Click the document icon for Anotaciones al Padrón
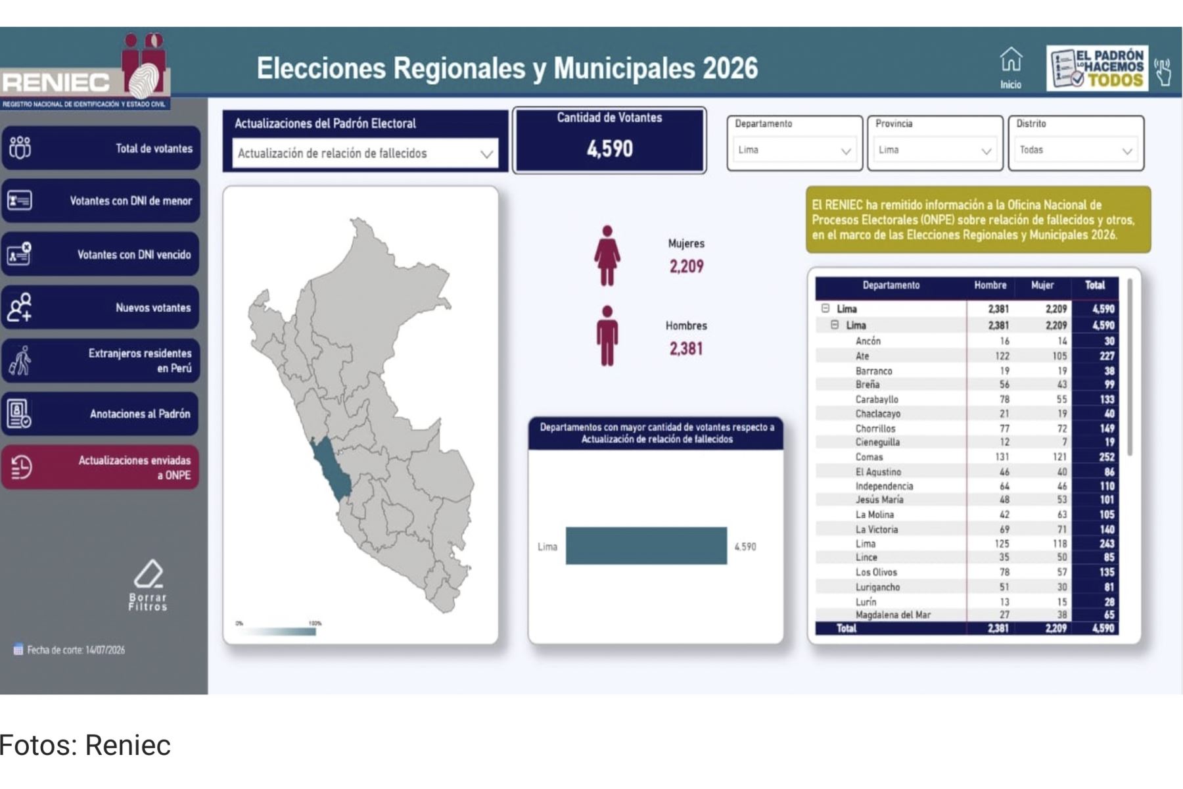 pos(18,414)
